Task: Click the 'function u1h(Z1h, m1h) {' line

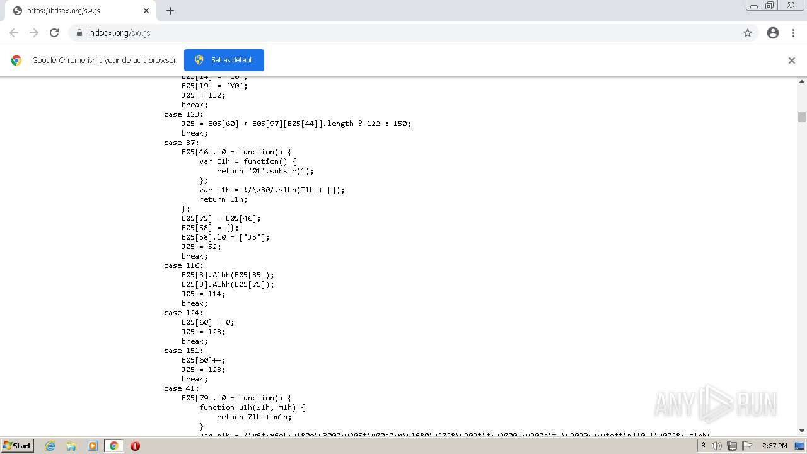Action: click(x=252, y=407)
